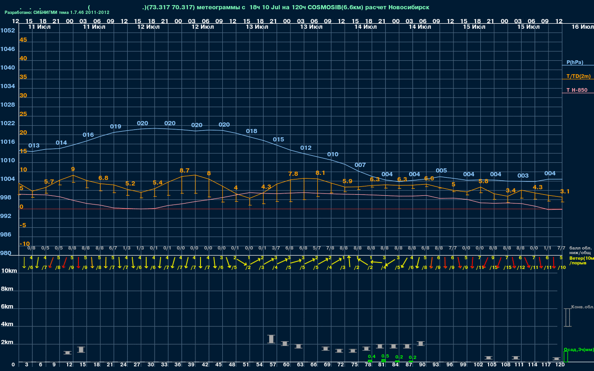Click the 005 pressure label on blue curve
The height and width of the screenshot is (371, 594).
coord(441,171)
